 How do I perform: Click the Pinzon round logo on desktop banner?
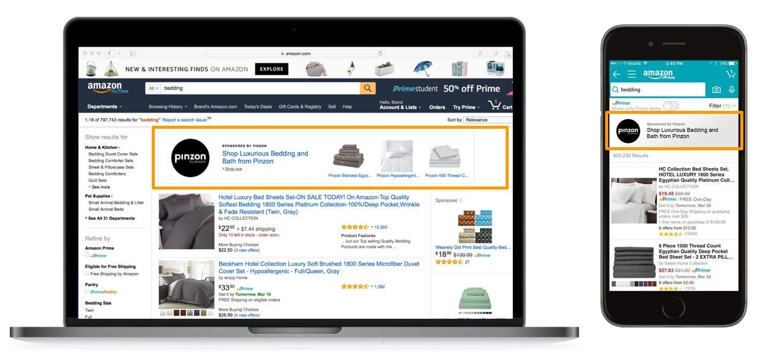(191, 158)
